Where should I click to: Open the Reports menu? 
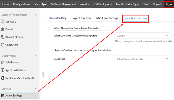(x=157, y=4)
